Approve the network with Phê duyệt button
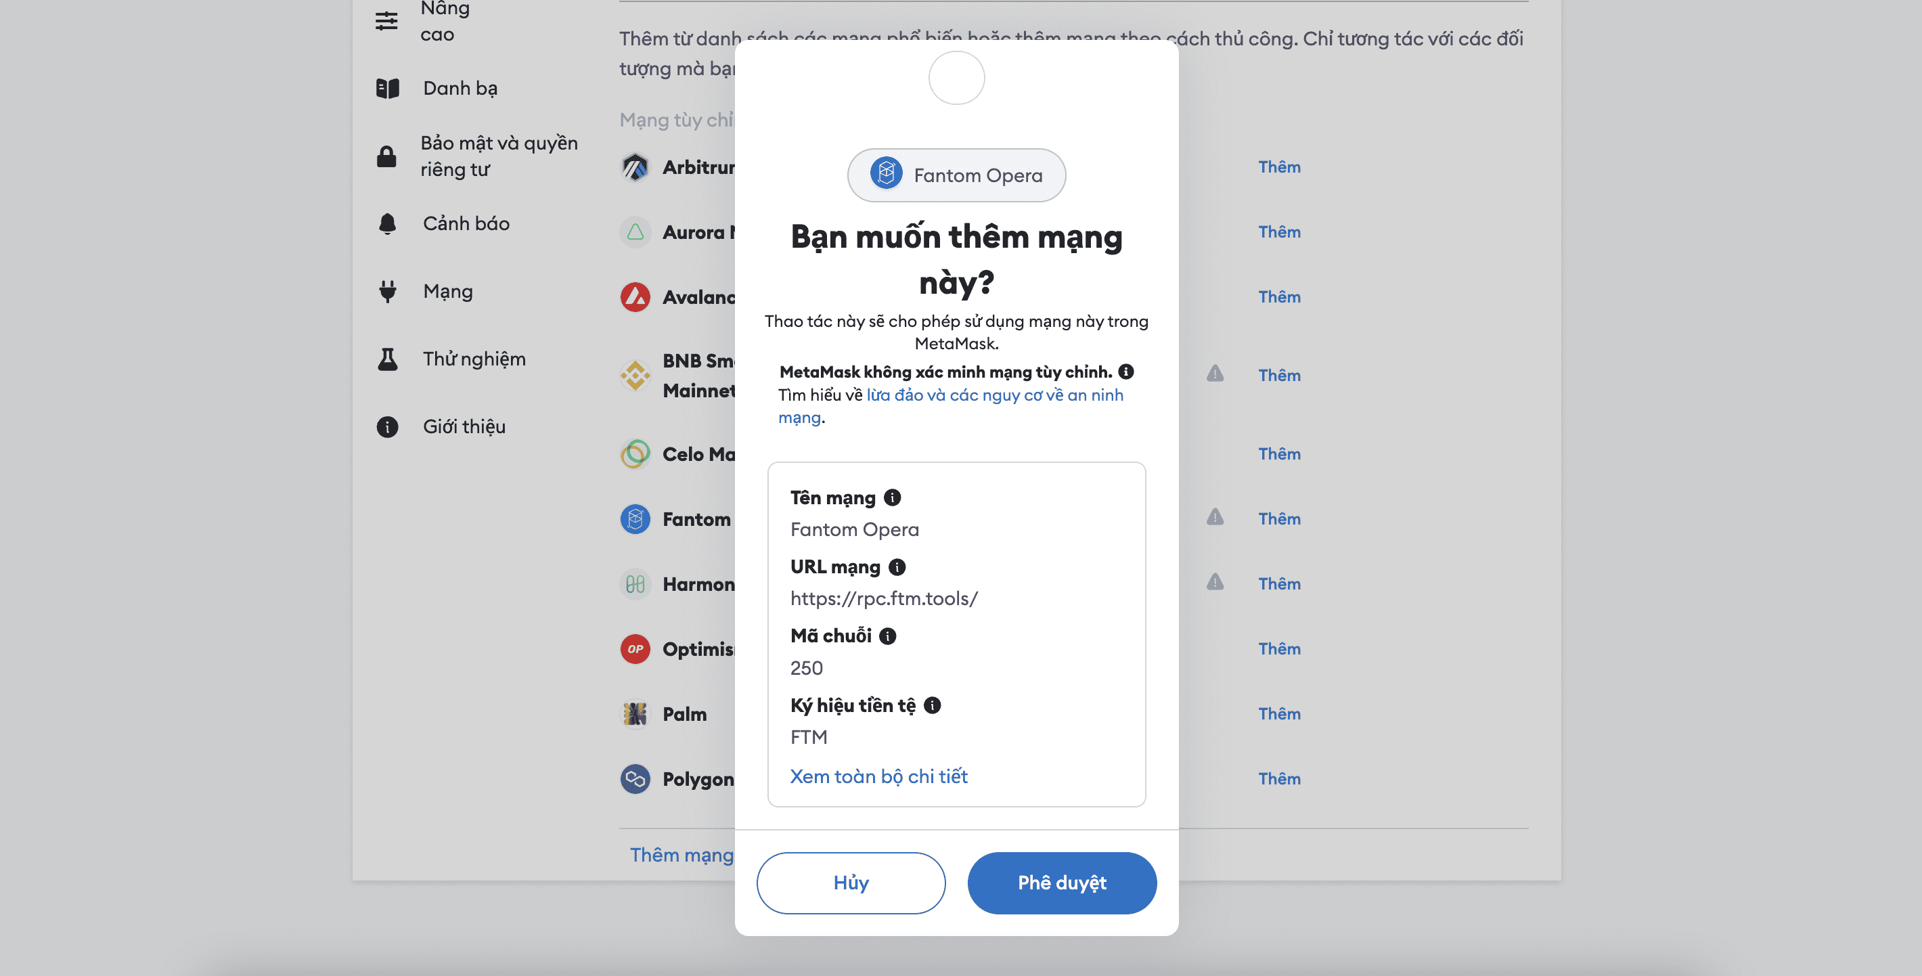The width and height of the screenshot is (1922, 976). (x=1062, y=883)
